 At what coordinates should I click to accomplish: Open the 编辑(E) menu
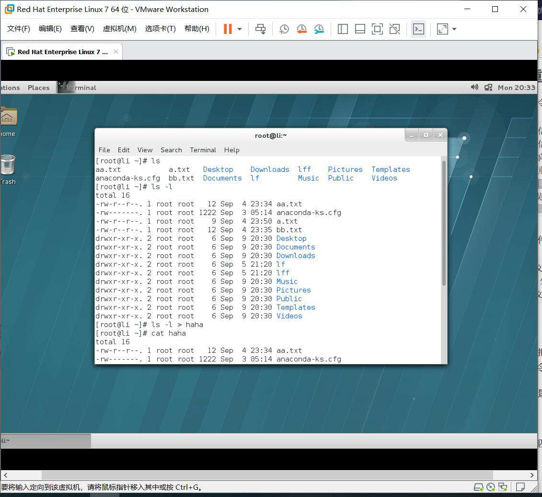tap(50, 29)
